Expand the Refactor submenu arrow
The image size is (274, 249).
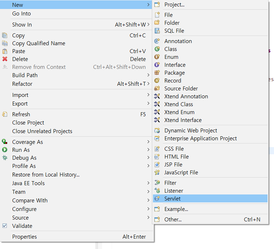coord(148,84)
